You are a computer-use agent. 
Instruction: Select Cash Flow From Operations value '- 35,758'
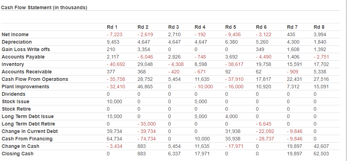tap(116, 79)
